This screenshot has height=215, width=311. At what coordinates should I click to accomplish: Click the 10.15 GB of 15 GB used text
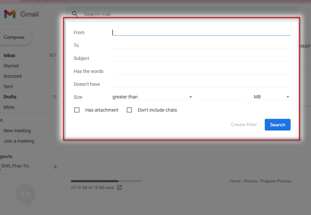click(x=92, y=188)
